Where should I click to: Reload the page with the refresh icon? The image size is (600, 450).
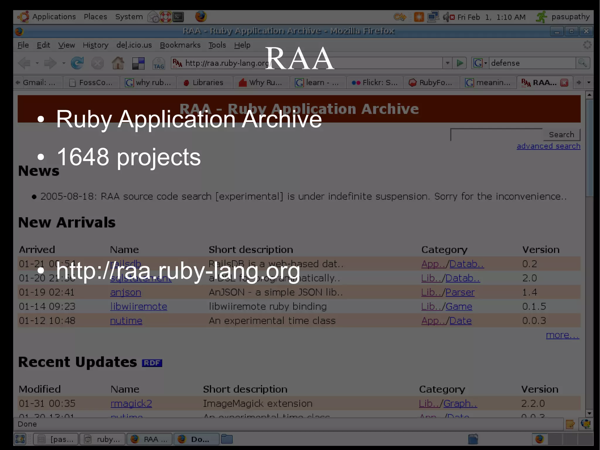pyautogui.click(x=77, y=63)
